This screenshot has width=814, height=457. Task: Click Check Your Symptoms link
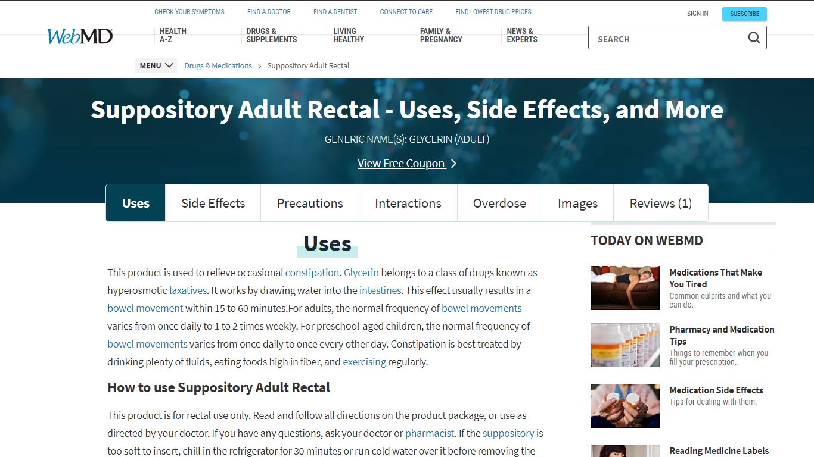click(x=189, y=11)
